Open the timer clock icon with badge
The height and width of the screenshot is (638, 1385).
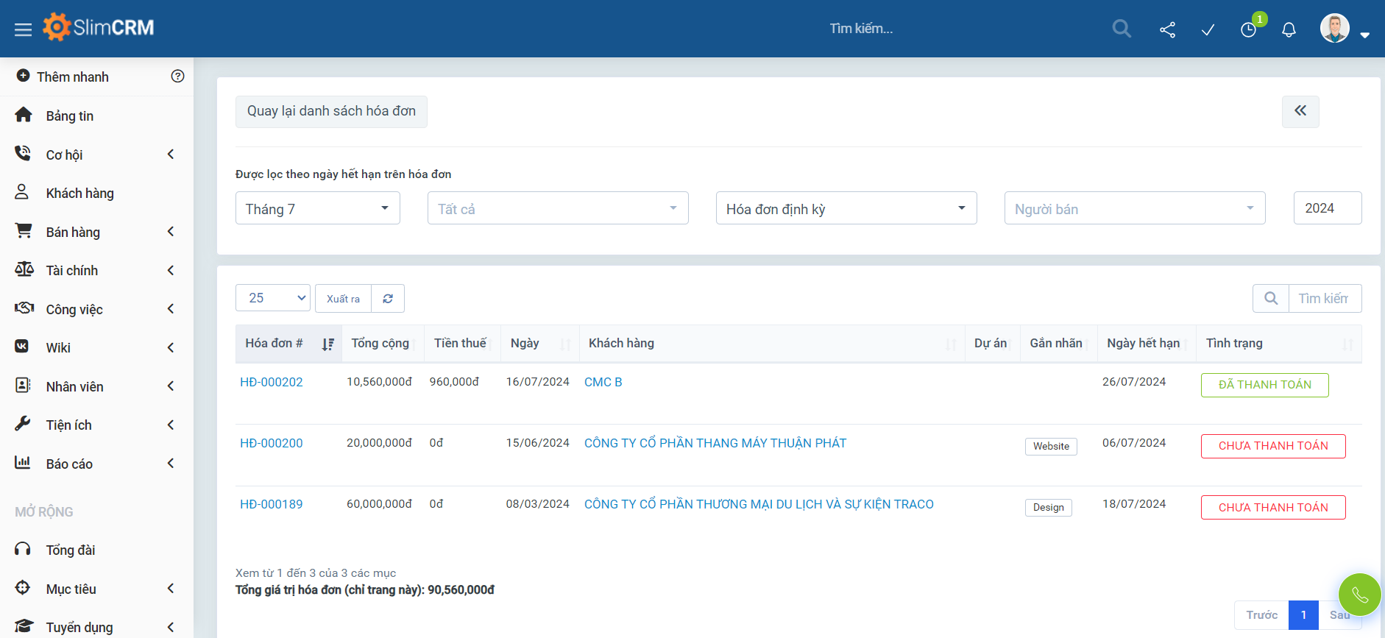click(x=1249, y=29)
